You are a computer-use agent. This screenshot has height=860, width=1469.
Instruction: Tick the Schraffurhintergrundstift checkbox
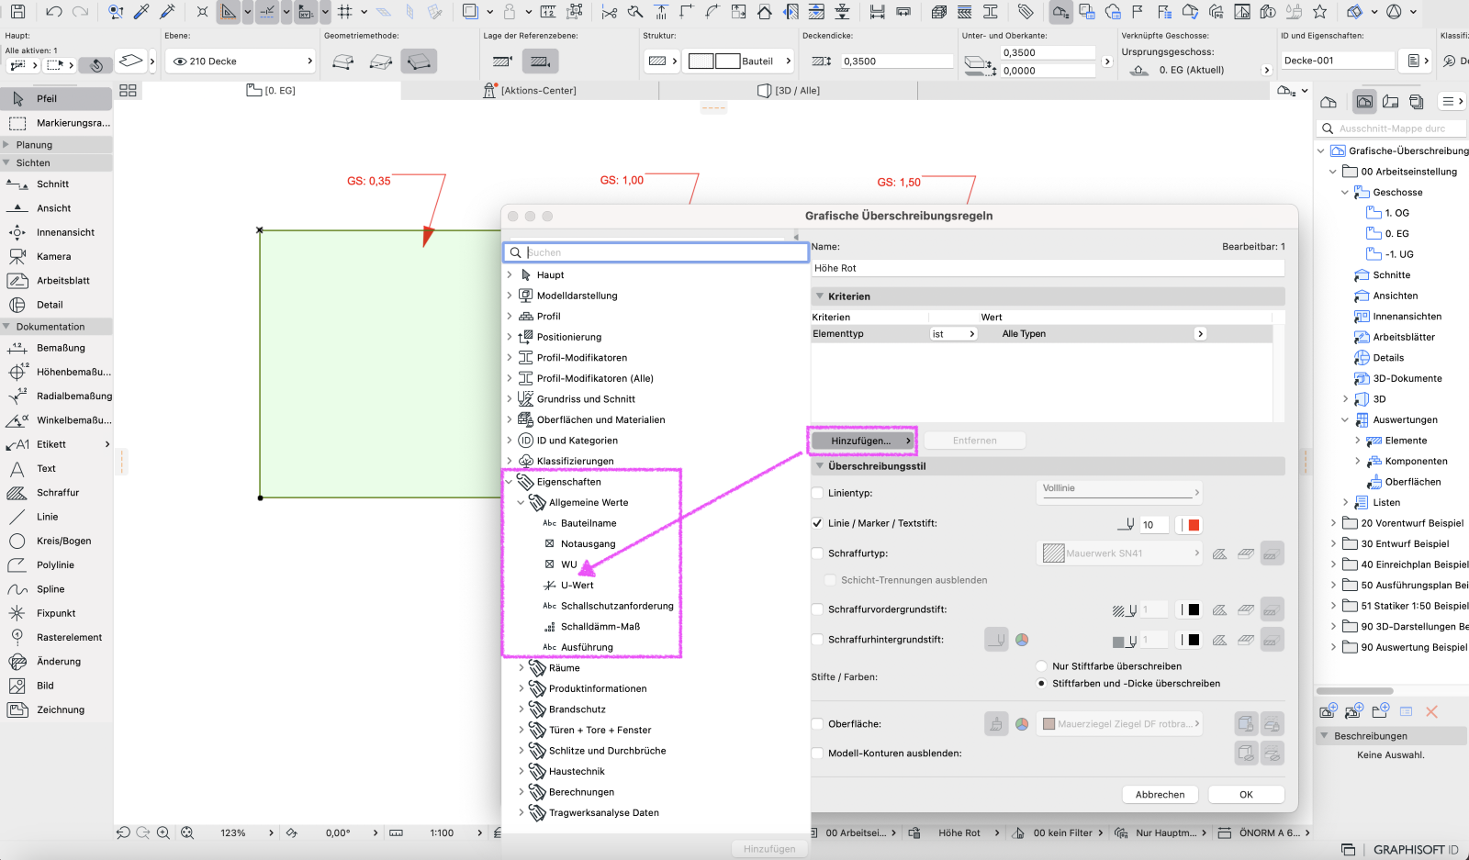tap(817, 640)
